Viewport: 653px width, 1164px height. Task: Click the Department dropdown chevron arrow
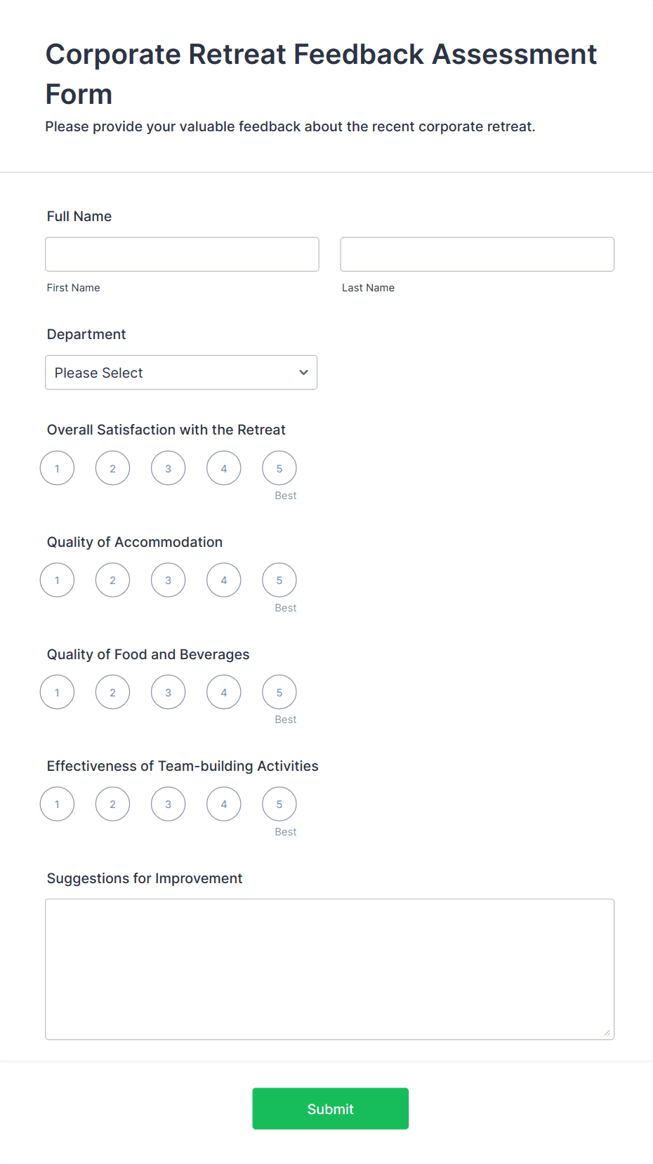303,373
